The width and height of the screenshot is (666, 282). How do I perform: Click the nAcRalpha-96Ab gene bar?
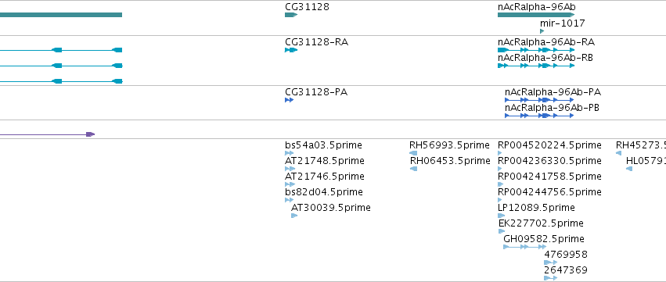[x=536, y=15]
